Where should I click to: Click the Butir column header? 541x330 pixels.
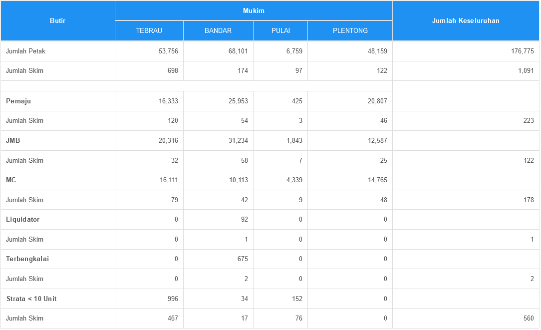tap(58, 20)
